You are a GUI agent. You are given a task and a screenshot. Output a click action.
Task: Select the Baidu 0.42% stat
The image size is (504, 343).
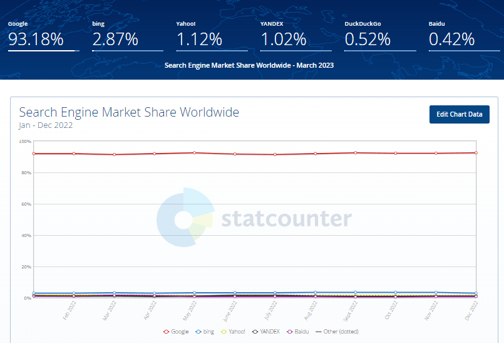[464, 36]
